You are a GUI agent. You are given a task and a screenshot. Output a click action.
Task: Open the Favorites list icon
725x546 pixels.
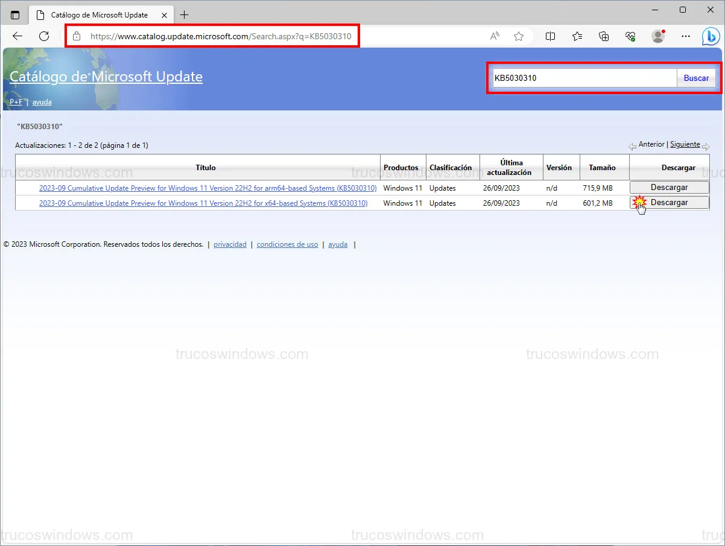577,36
